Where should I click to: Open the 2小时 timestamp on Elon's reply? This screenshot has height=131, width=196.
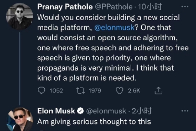click(142, 111)
